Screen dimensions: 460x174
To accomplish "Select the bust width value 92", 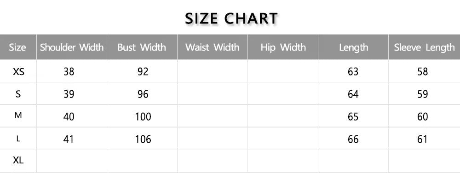I will click(x=143, y=72).
